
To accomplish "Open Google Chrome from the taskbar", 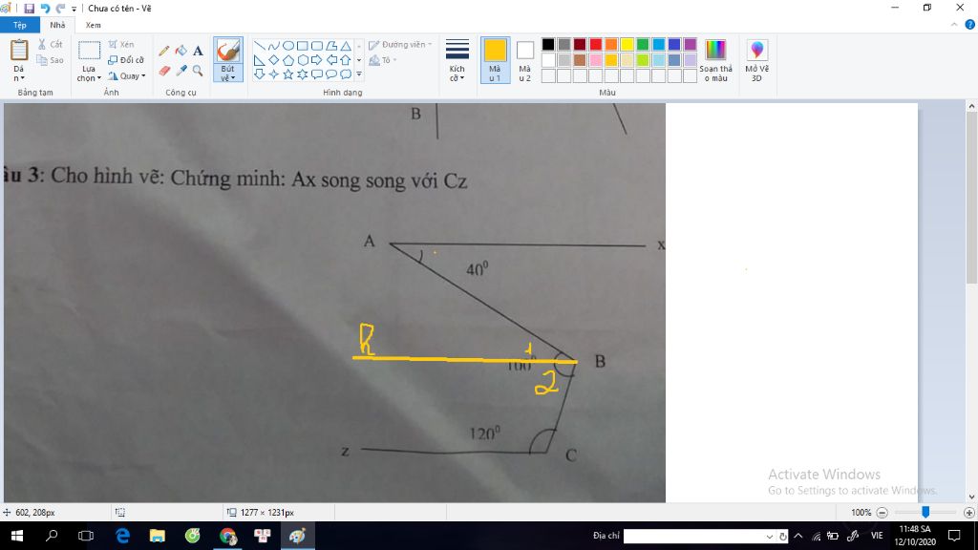I will pyautogui.click(x=227, y=536).
